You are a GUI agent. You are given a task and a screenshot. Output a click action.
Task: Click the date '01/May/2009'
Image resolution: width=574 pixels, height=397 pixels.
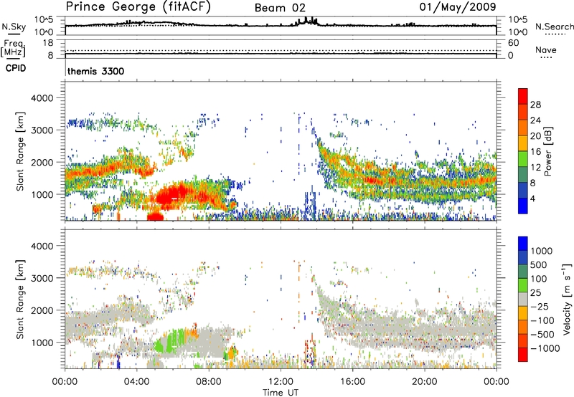(x=458, y=7)
